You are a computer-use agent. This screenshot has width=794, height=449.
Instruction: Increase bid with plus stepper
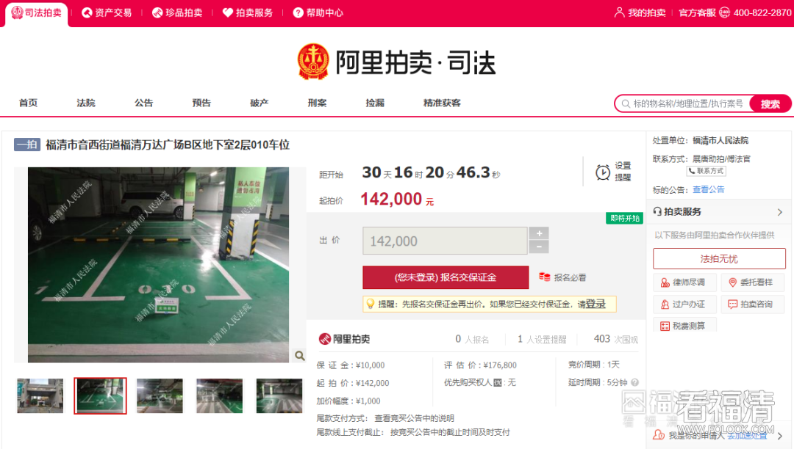[x=539, y=233]
